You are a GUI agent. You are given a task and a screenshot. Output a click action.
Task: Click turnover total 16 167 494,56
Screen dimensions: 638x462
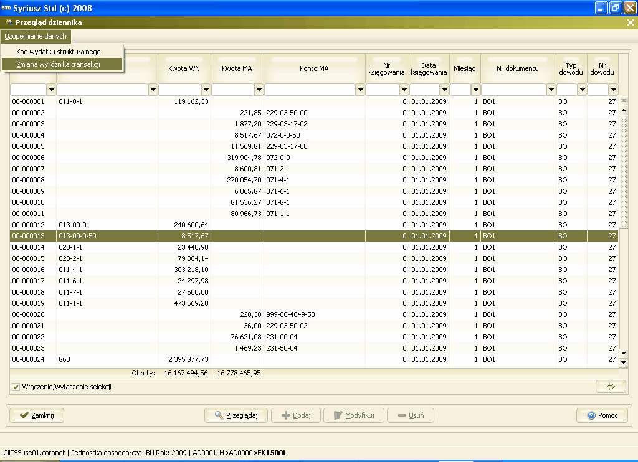pos(186,373)
